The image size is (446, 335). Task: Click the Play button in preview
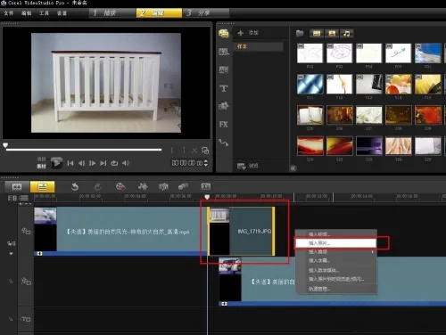click(x=56, y=163)
